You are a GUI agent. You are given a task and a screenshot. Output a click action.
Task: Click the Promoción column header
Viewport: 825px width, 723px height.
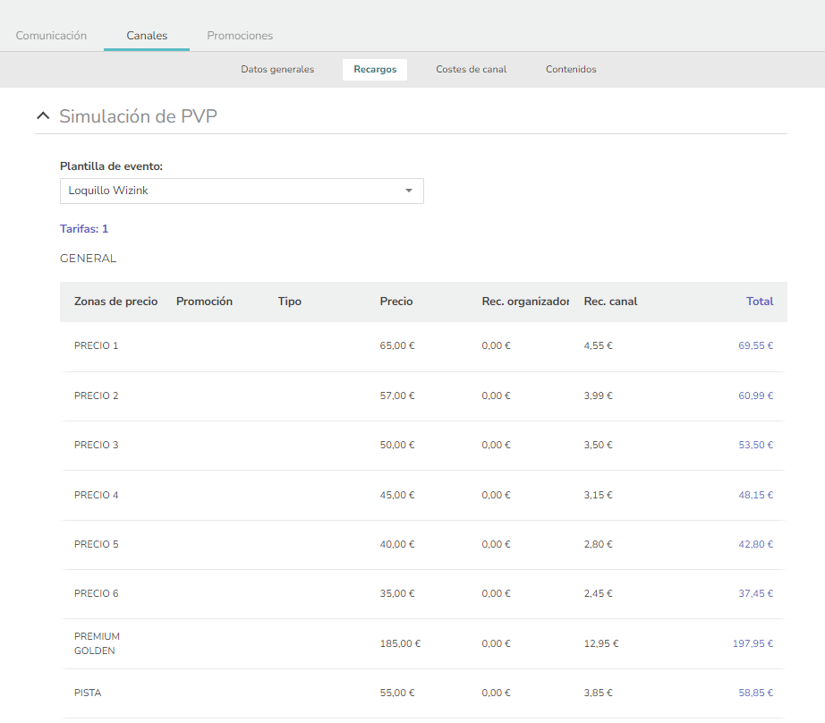[x=204, y=302]
